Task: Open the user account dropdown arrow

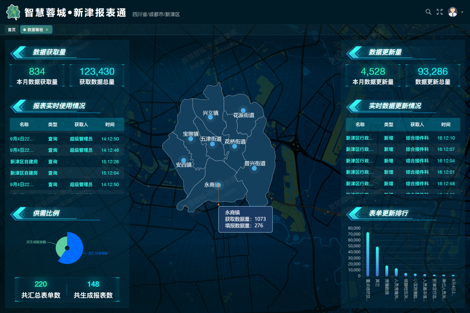Action: (x=462, y=12)
